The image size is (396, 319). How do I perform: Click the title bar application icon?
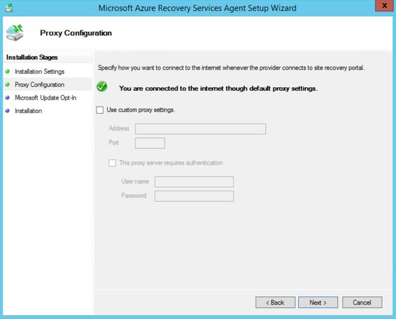pyautogui.click(x=9, y=8)
